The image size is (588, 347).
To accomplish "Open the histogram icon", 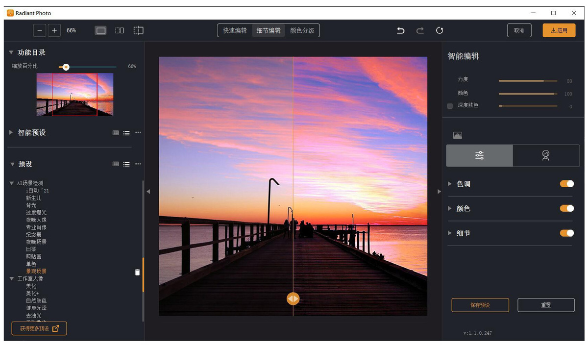I will (458, 135).
